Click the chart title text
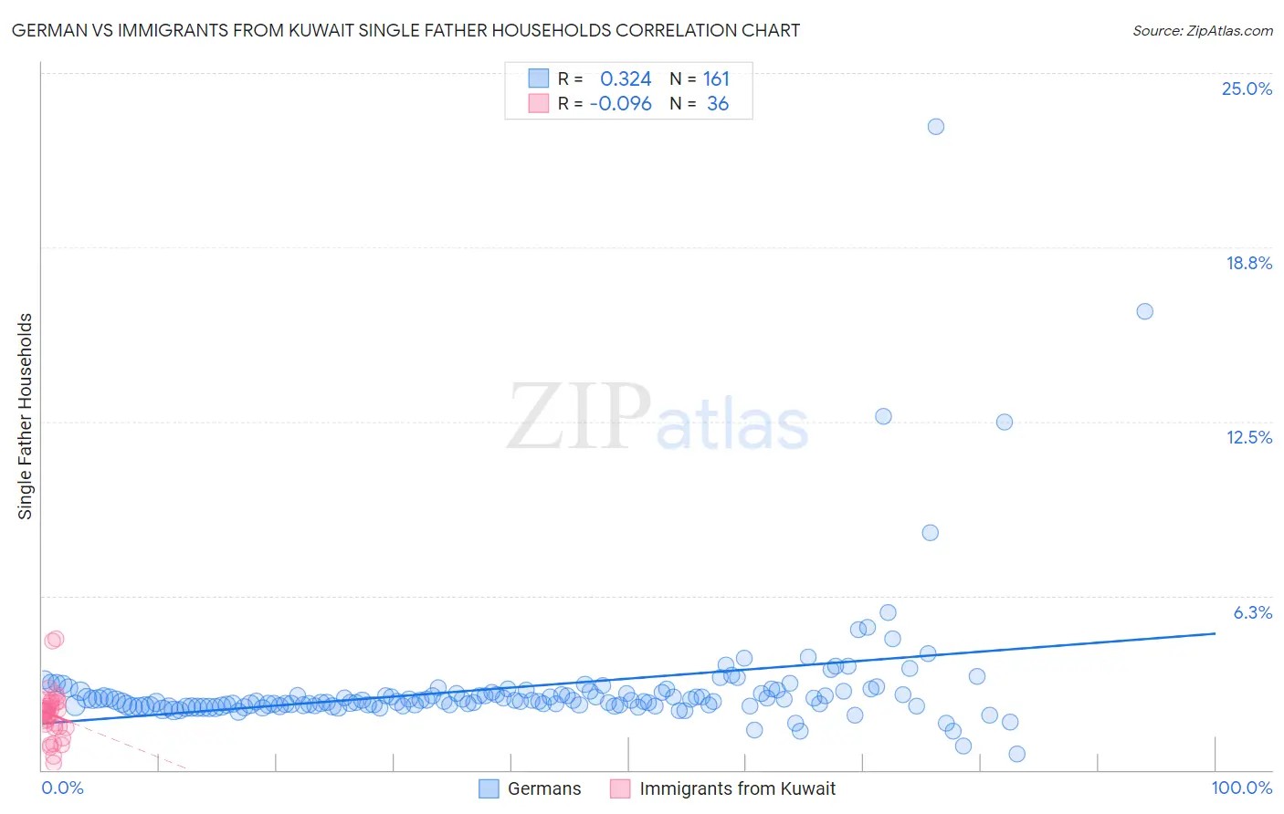The height and width of the screenshot is (814, 1284). [405, 30]
